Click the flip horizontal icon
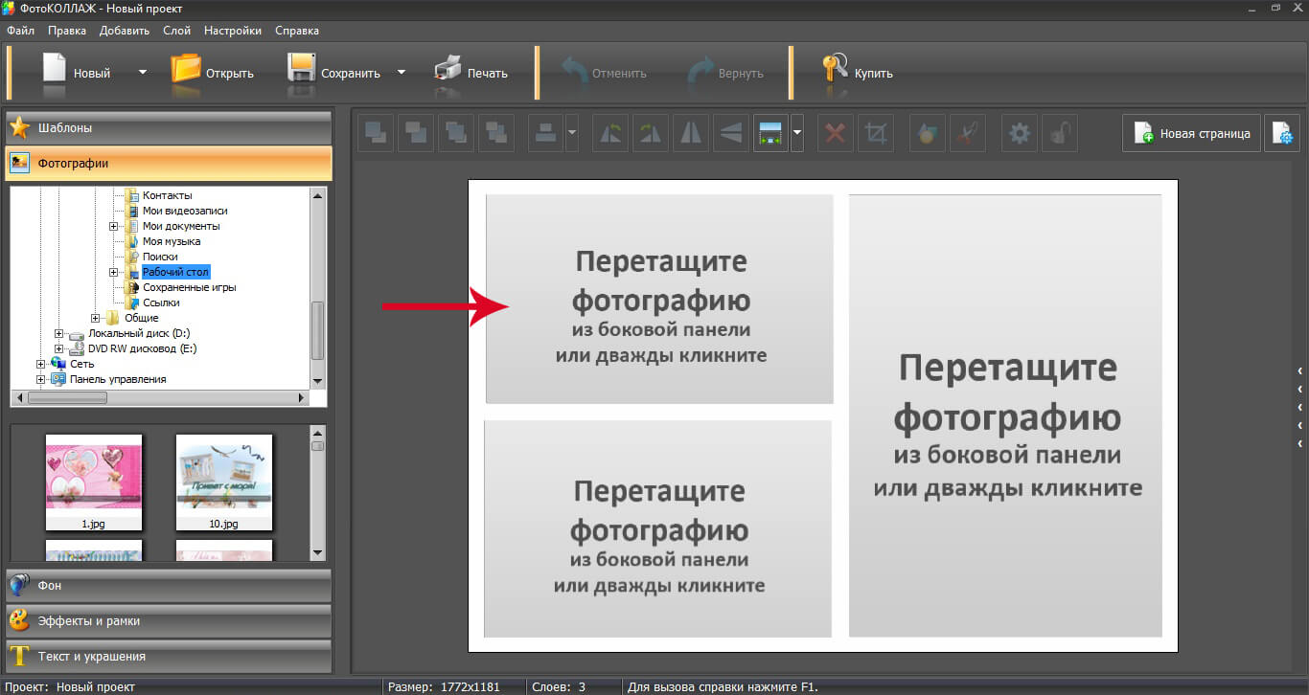Viewport: 1309px width, 695px height. coord(690,133)
